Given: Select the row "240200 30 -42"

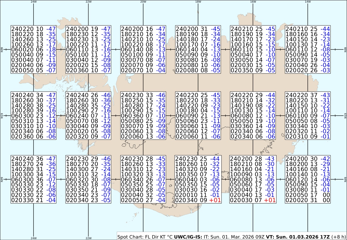Looking at the screenshot, I should coord(308,158).
